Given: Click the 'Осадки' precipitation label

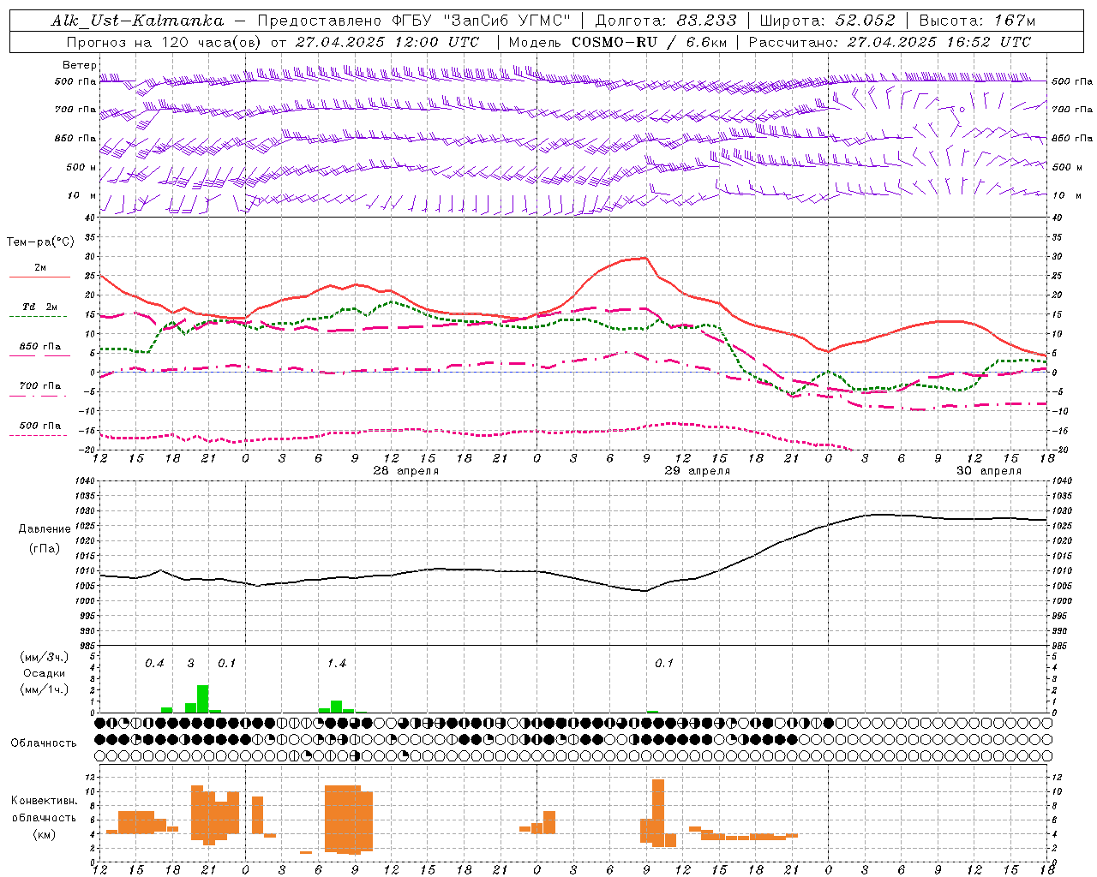Looking at the screenshot, I should pos(45,673).
